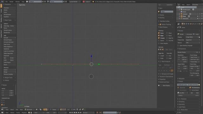Click the Z vector value field
This screenshot has height=114, width=203.
pyautogui.click(x=8, y=95)
